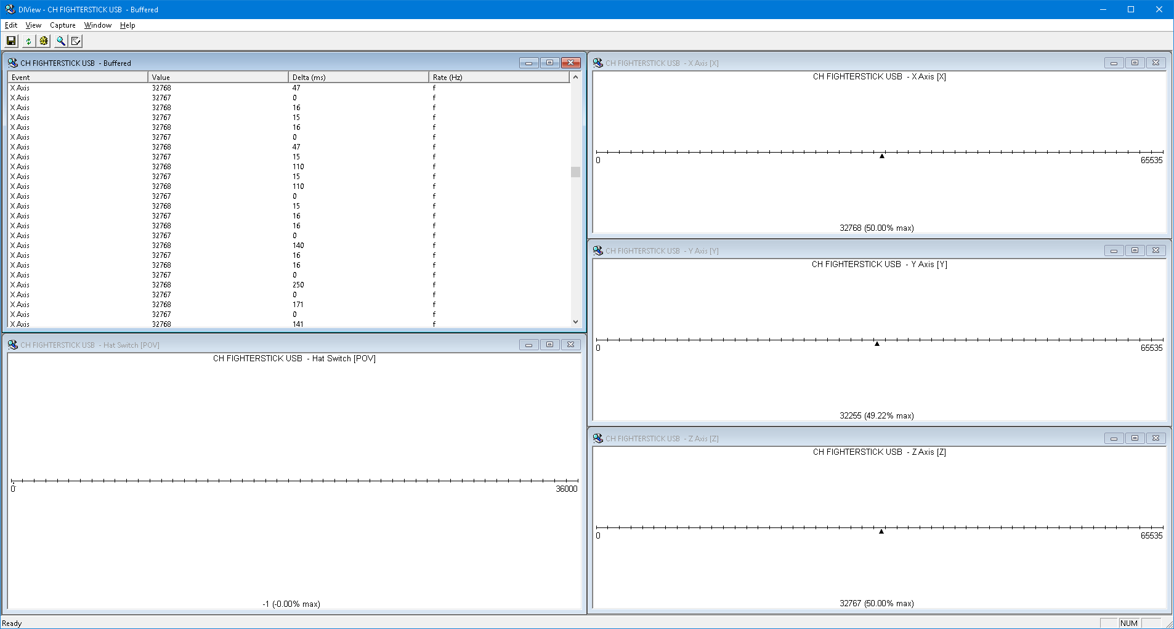Click the event list scrollbar up arrow
The image size is (1174, 629).
(575, 77)
